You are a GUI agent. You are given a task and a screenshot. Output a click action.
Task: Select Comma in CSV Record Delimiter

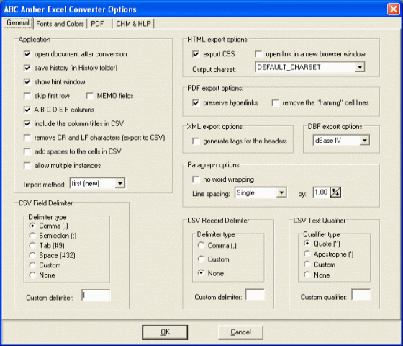tap(201, 245)
